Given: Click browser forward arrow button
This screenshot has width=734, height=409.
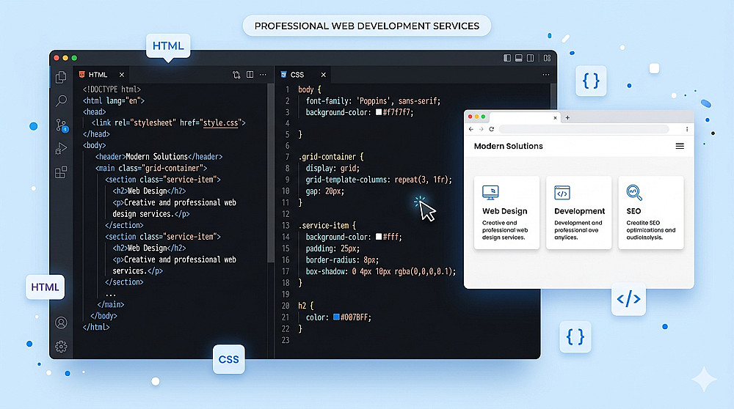Looking at the screenshot, I should [x=481, y=129].
